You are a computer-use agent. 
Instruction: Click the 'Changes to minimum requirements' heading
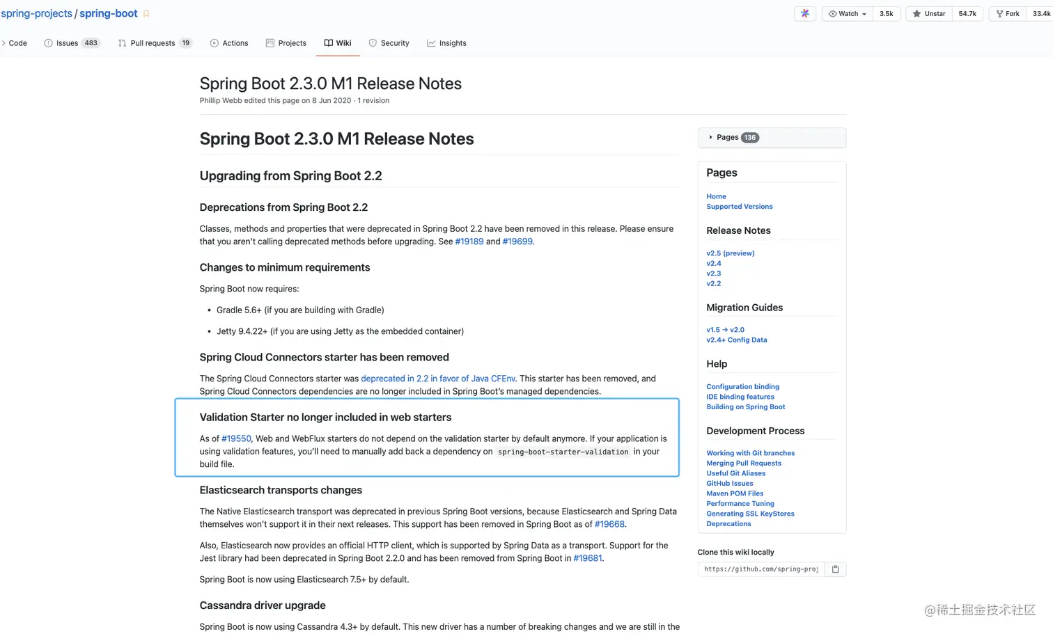[285, 267]
